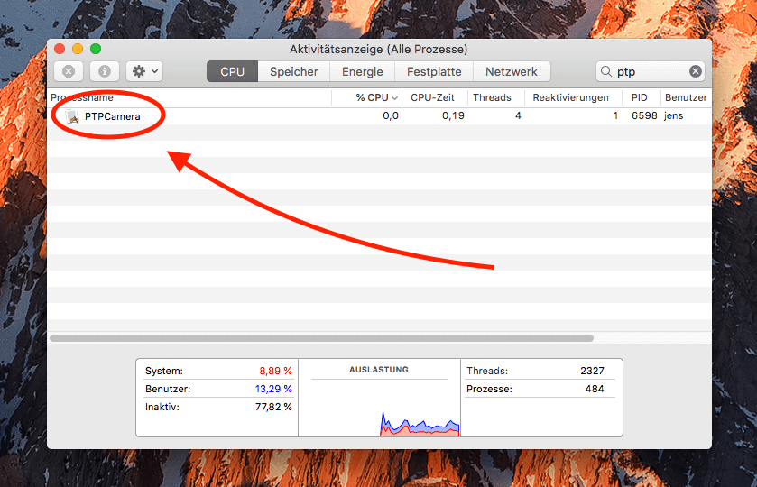Switch to the CPU tab
This screenshot has height=487, width=757.
coord(232,71)
